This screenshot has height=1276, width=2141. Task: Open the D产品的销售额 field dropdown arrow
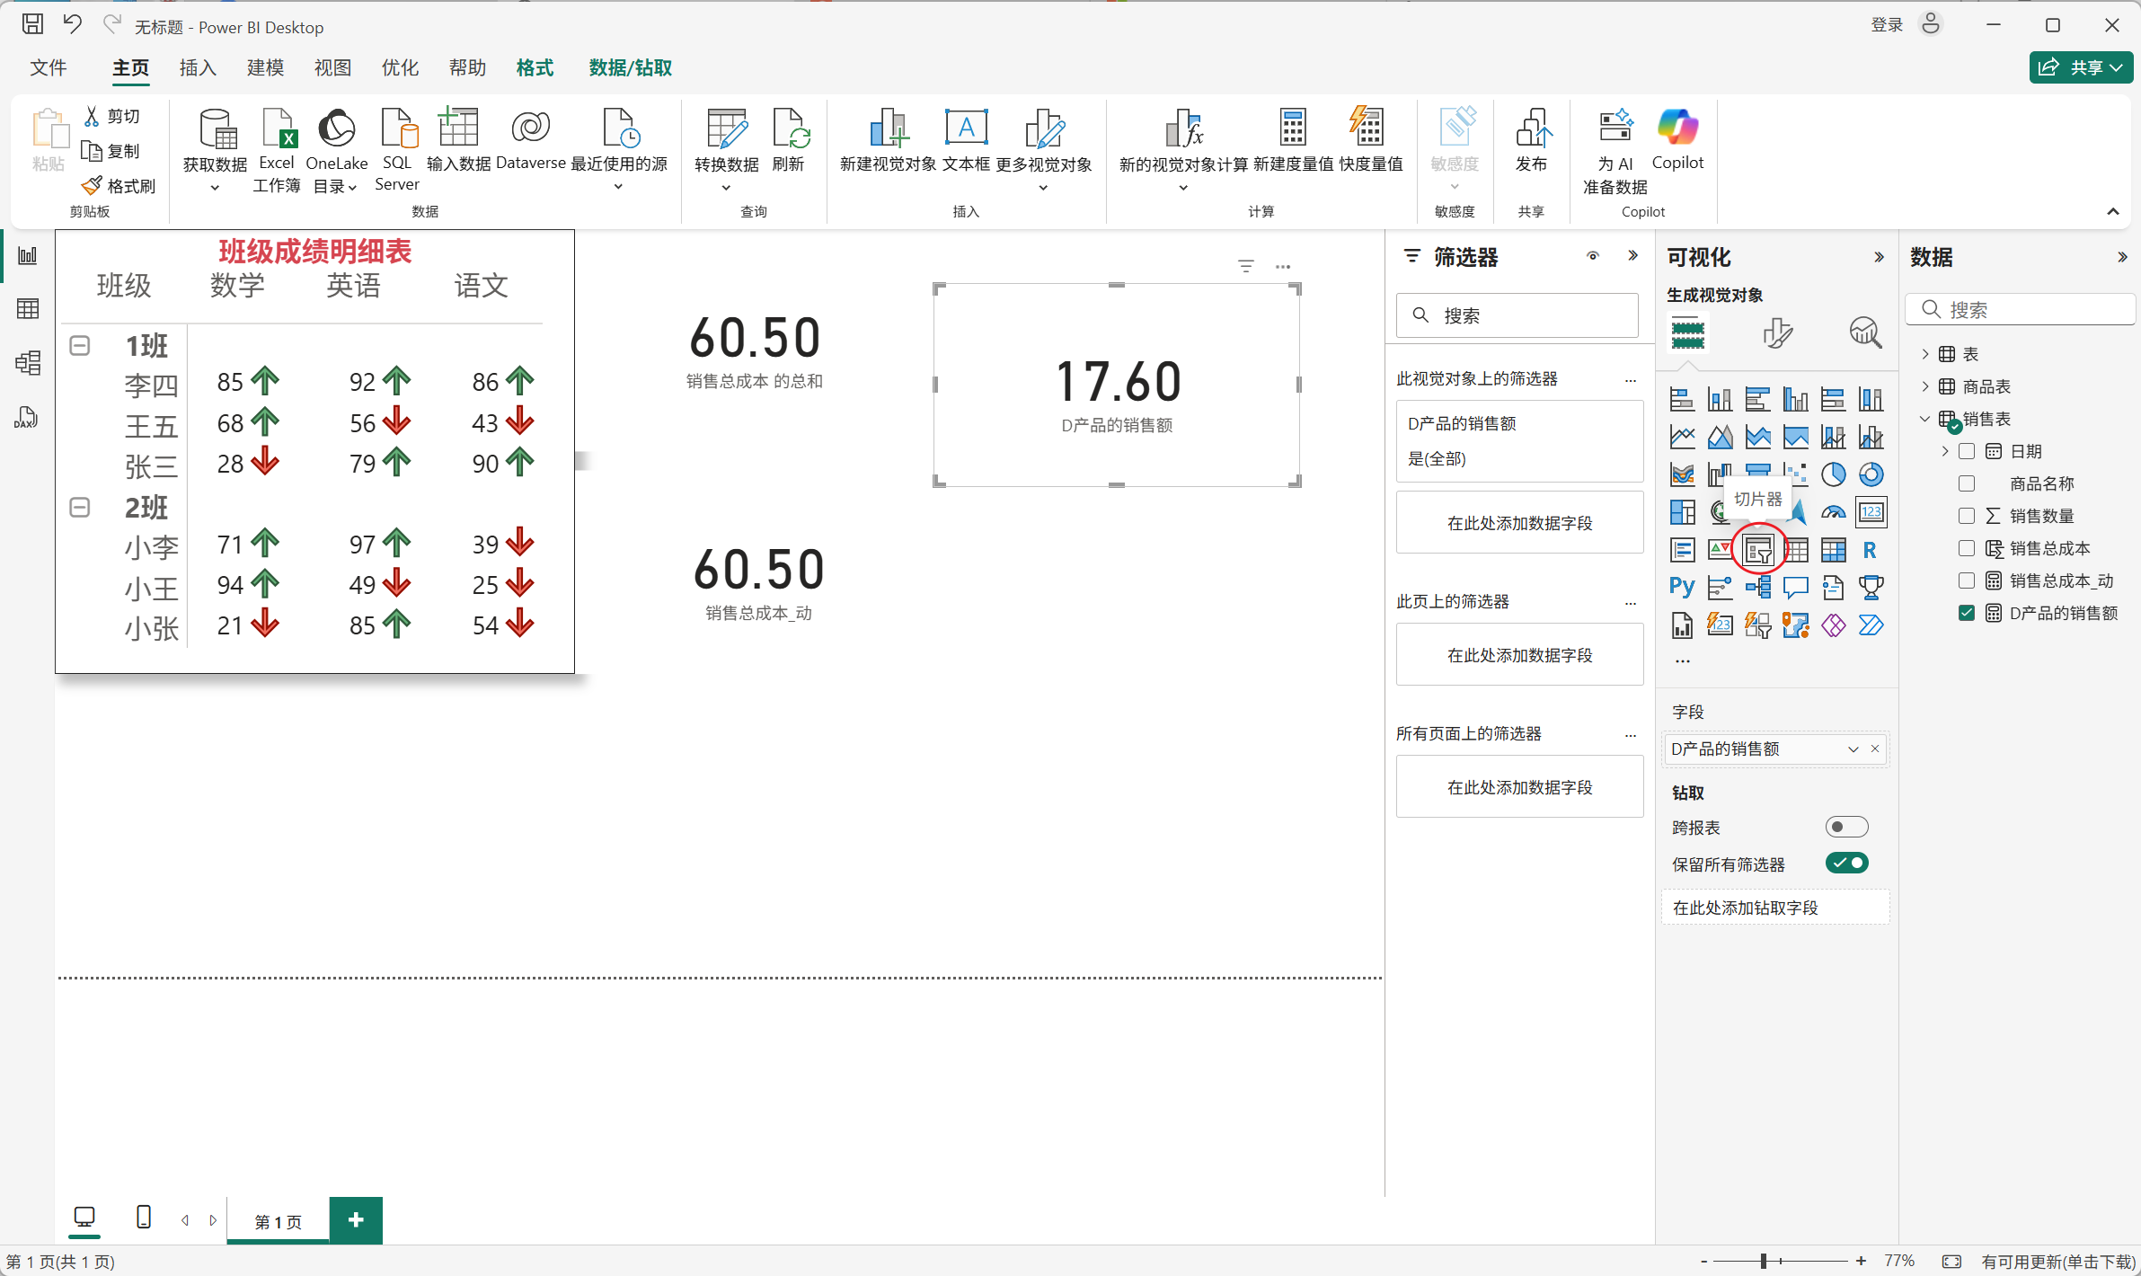point(1853,749)
